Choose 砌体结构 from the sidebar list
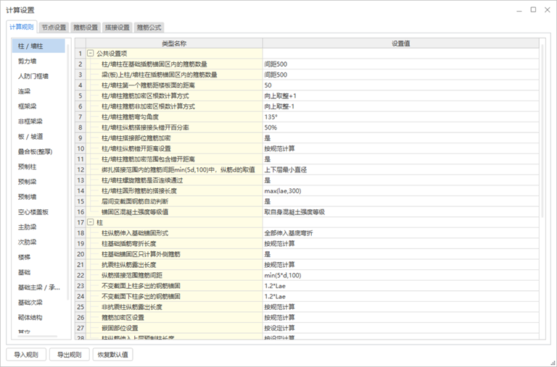557x367 pixels. click(30, 317)
